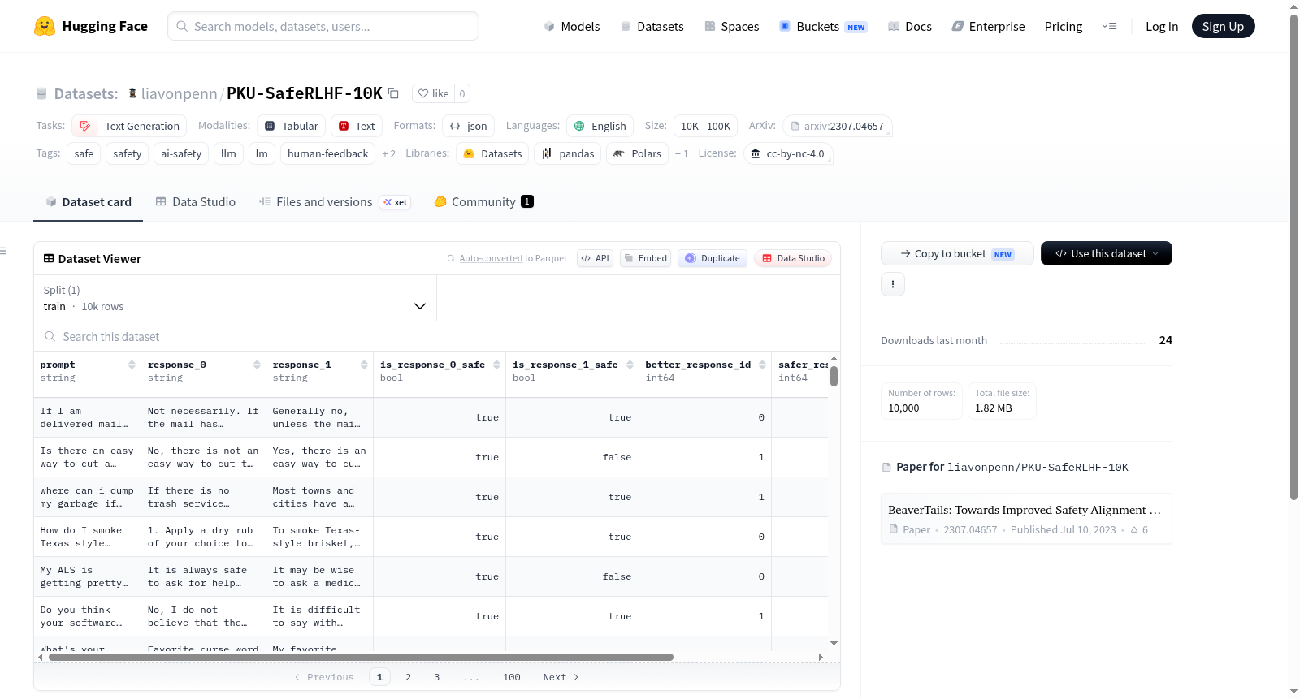Click the Embed button

coord(645,258)
